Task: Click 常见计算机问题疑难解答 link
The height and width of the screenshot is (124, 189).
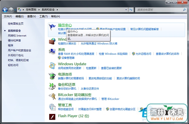Action: [144, 29]
